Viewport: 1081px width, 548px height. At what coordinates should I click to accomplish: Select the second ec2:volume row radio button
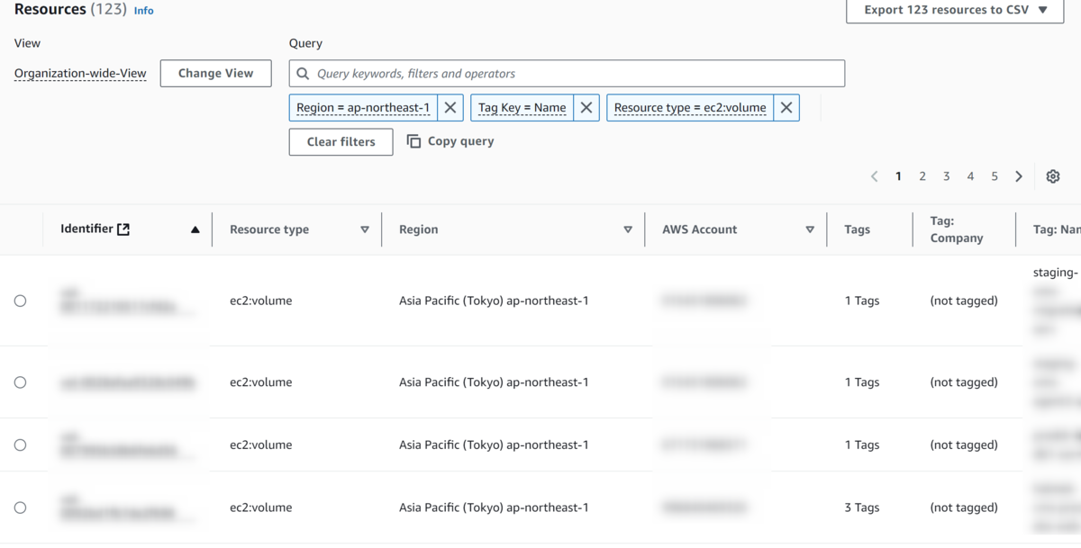click(20, 382)
